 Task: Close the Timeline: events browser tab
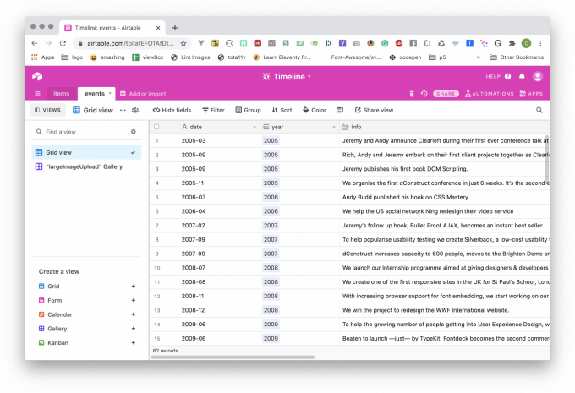(x=158, y=28)
